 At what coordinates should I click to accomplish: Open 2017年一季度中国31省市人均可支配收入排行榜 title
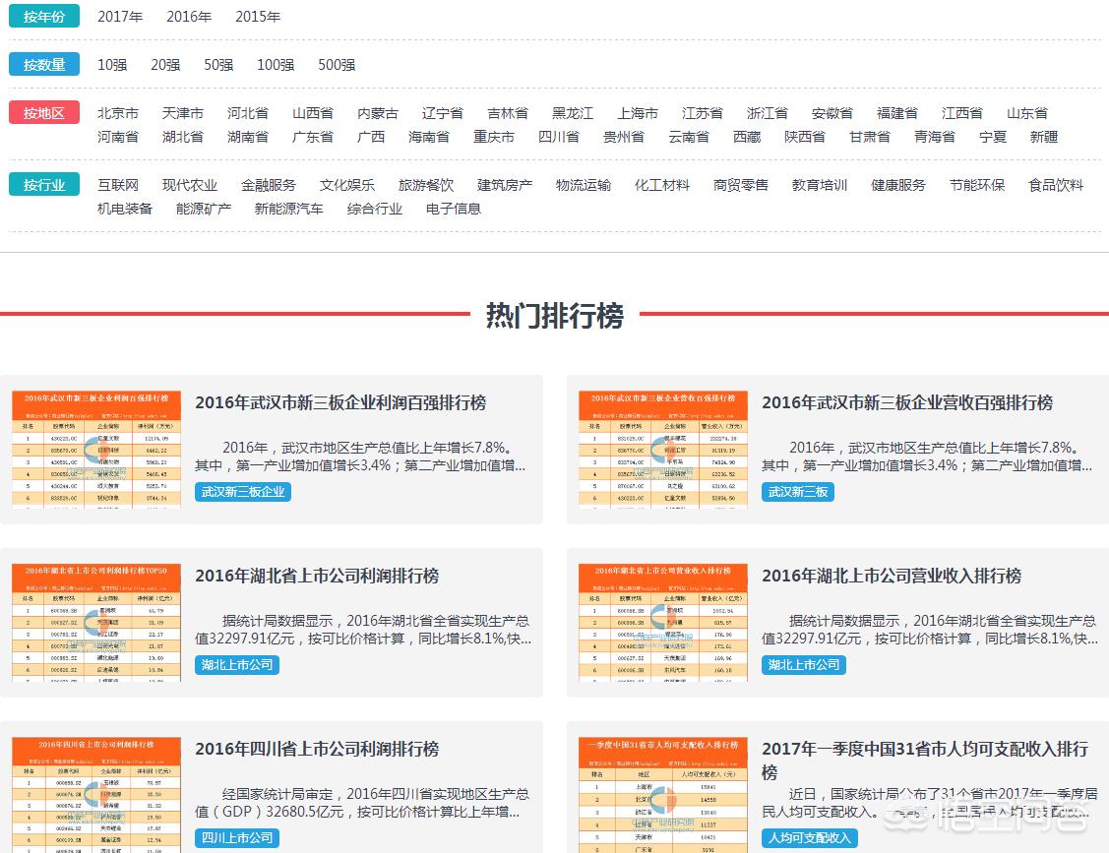tap(925, 760)
